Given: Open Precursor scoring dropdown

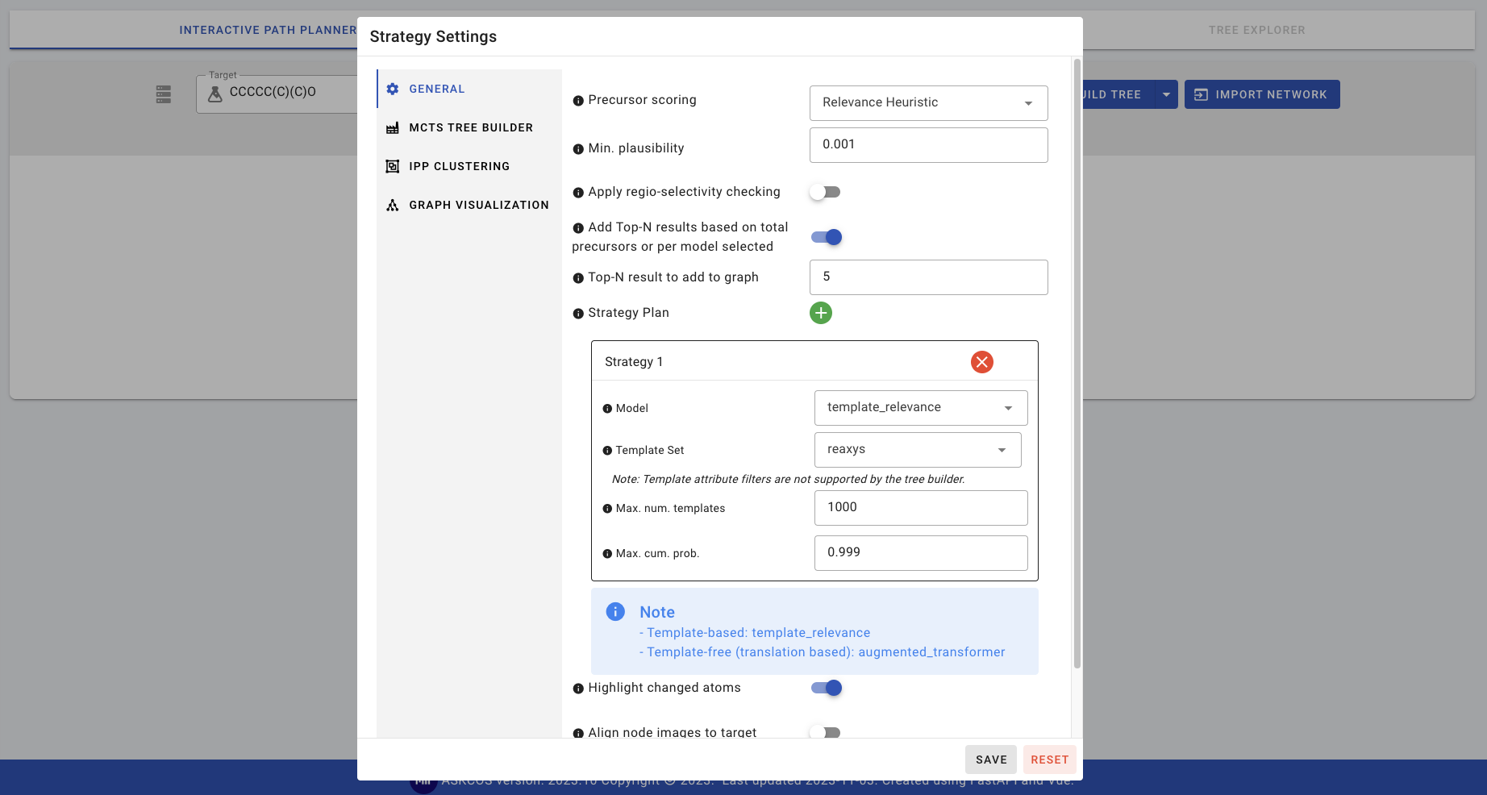Looking at the screenshot, I should 928,102.
